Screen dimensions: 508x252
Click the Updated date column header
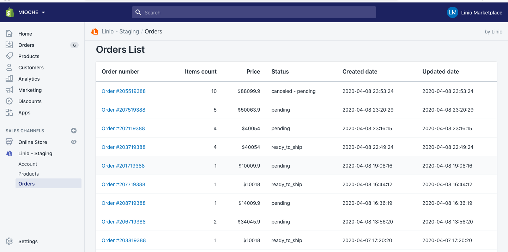coord(441,71)
